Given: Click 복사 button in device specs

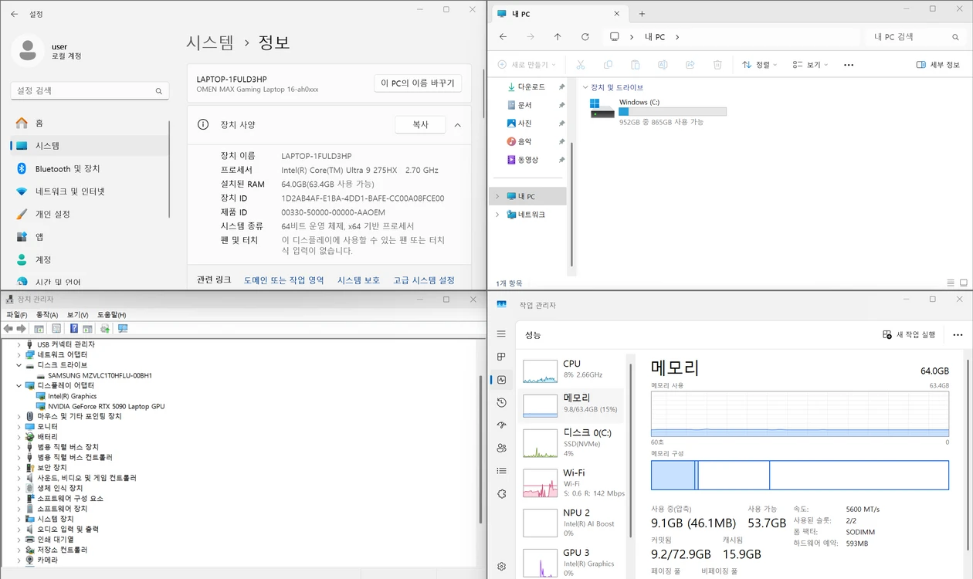Looking at the screenshot, I should [420, 124].
